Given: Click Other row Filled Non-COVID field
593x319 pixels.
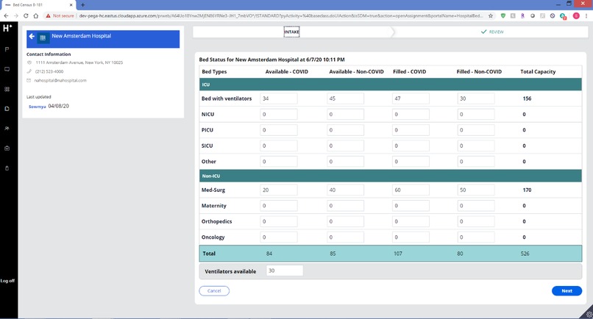Looking at the screenshot, I should [x=476, y=162].
